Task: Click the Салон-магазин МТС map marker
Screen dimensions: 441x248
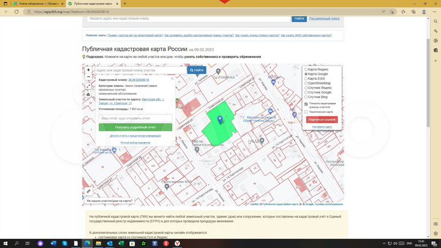Action: pyautogui.click(x=167, y=186)
